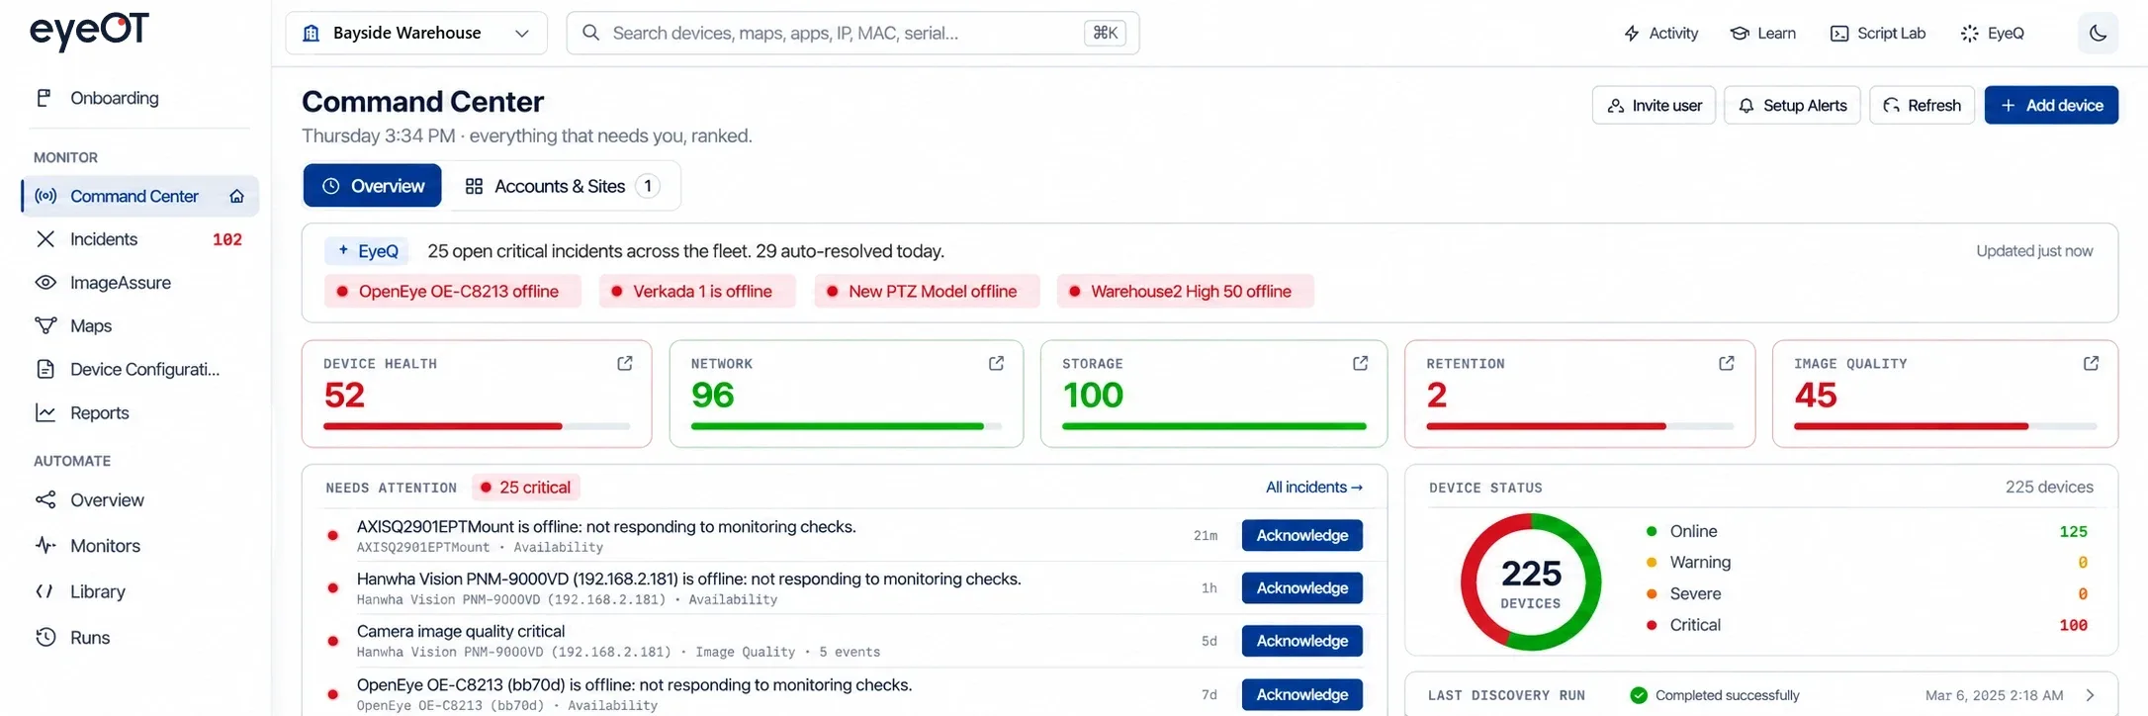Switch to Accounts & Sites tab
This screenshot has height=716, width=2148.
(x=562, y=186)
